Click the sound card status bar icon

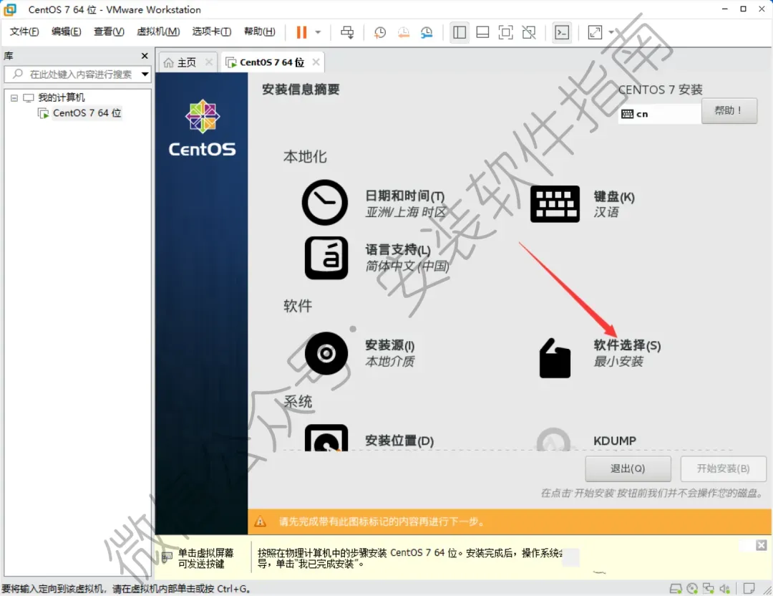(724, 589)
